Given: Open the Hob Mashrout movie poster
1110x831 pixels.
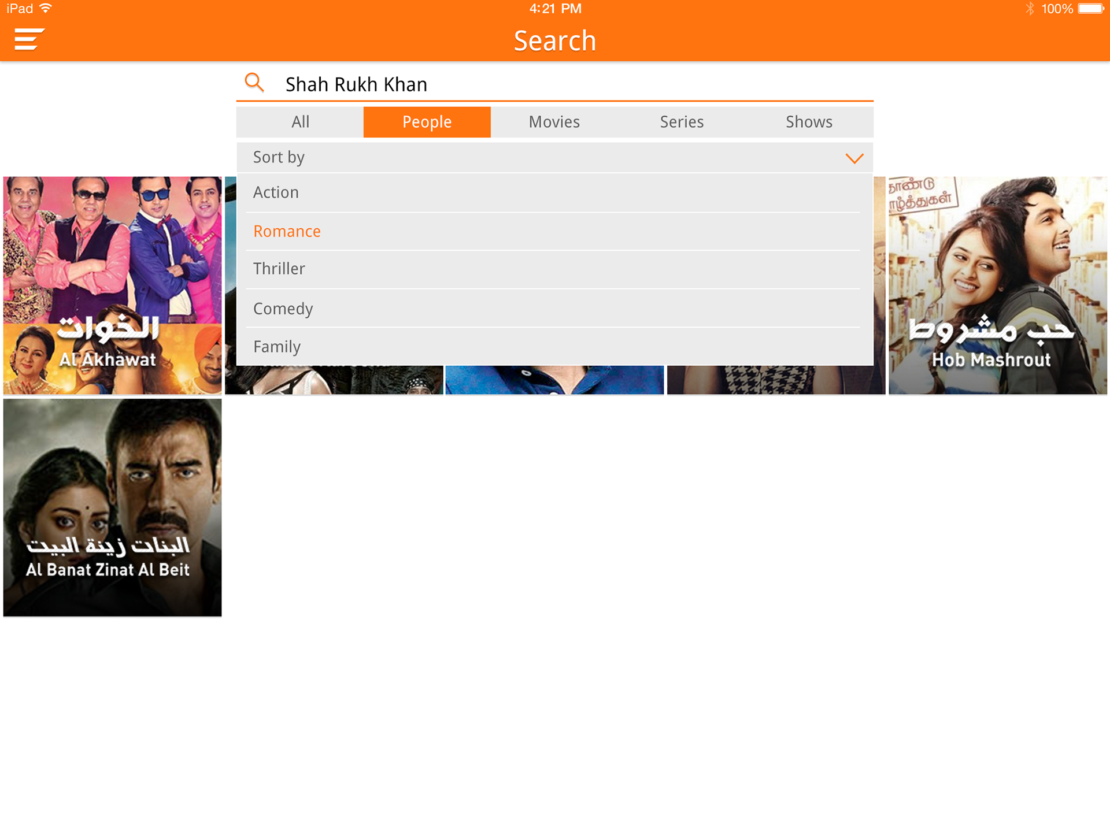Looking at the screenshot, I should tap(997, 285).
